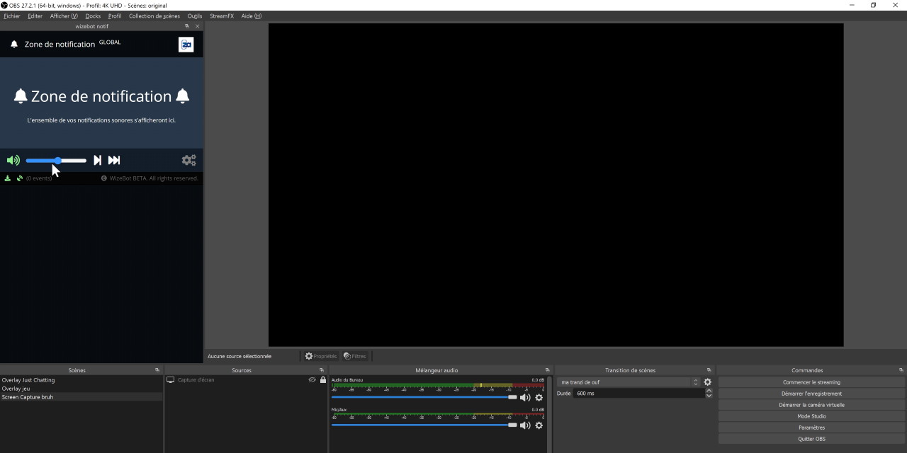907x453 pixels.
Task: Open the Collection de scènes menu
Action: [x=154, y=16]
